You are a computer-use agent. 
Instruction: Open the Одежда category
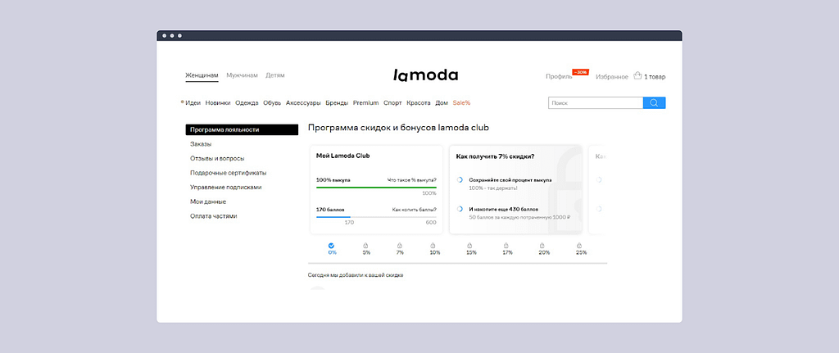pyautogui.click(x=247, y=102)
